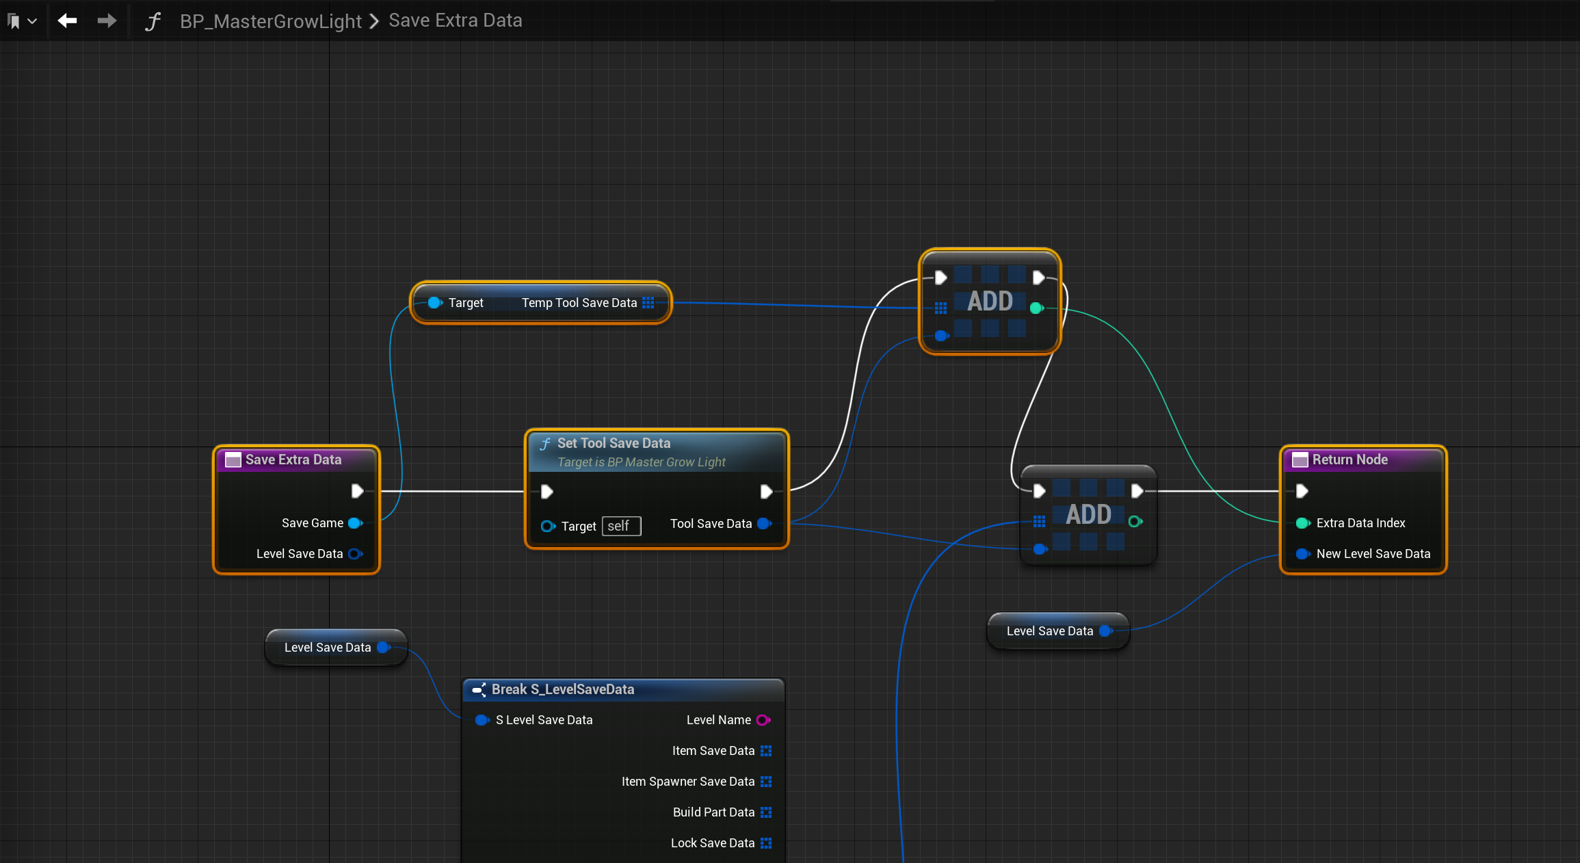The width and height of the screenshot is (1580, 863).
Task: Click the New Level Save Data pin
Action: click(x=1302, y=554)
